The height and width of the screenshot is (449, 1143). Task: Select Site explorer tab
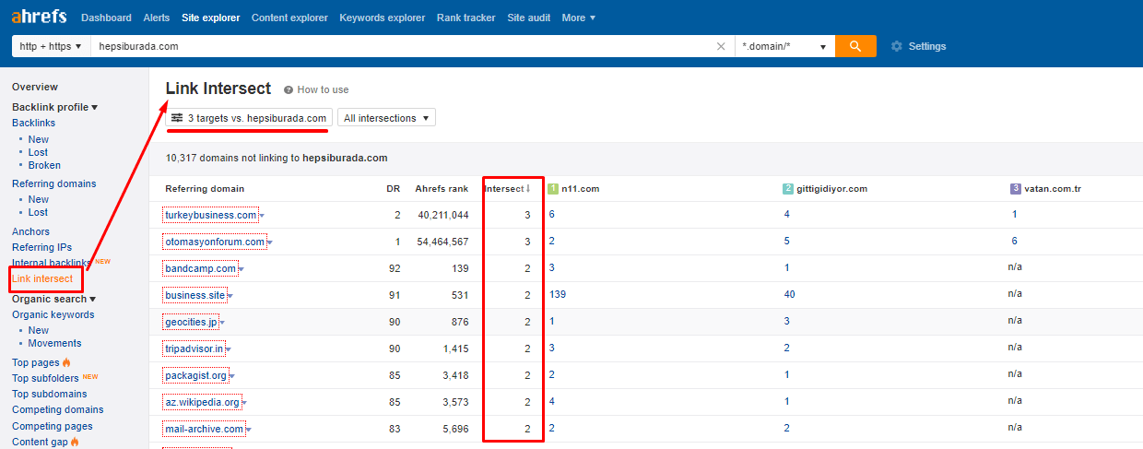(210, 18)
